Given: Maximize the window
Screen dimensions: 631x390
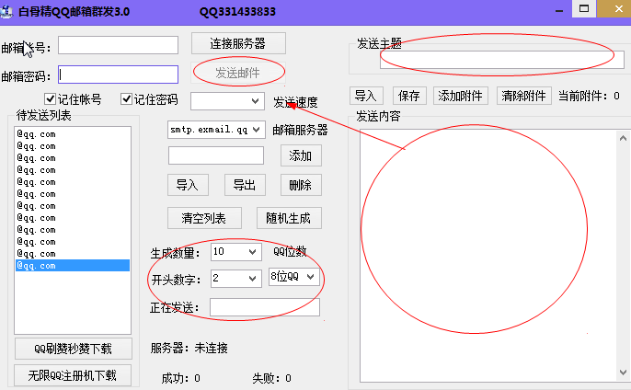Looking at the screenshot, I should [584, 9].
